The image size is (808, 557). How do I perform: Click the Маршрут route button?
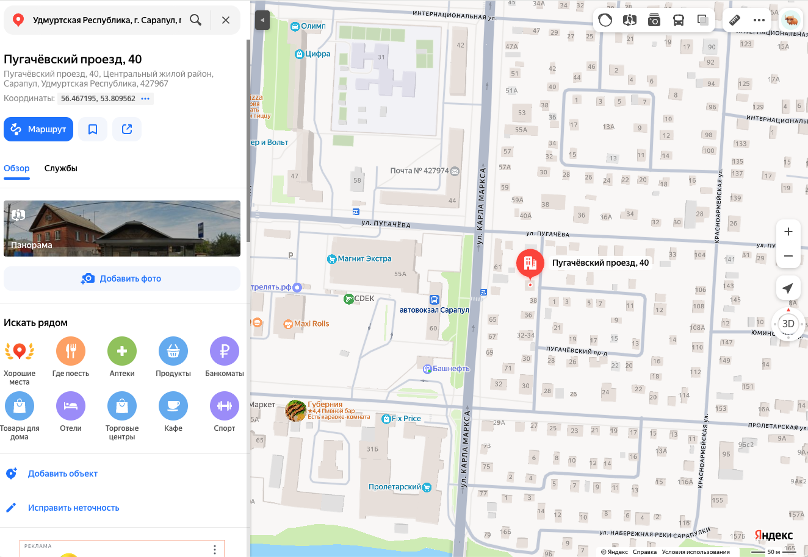coord(38,129)
